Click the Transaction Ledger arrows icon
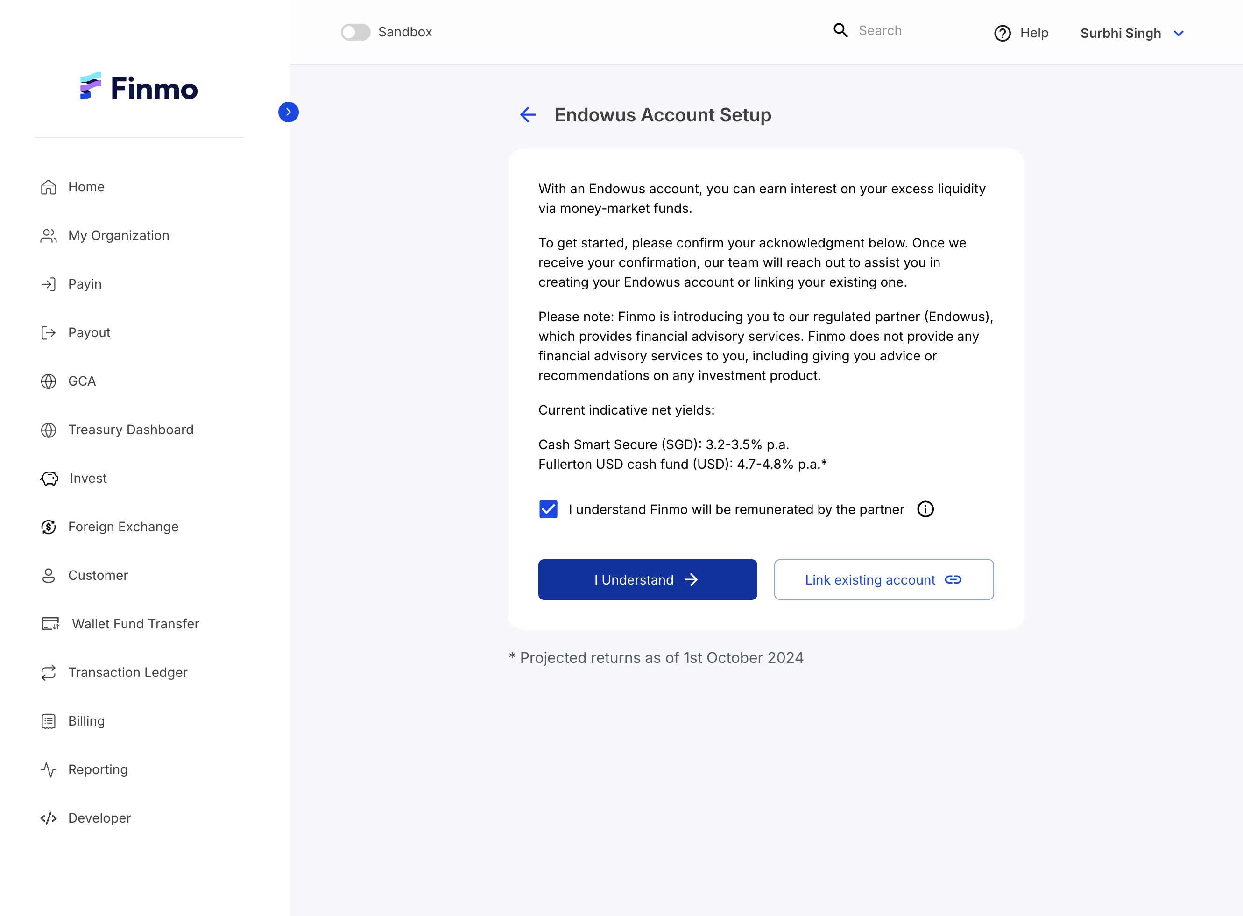1243x916 pixels. [x=49, y=673]
